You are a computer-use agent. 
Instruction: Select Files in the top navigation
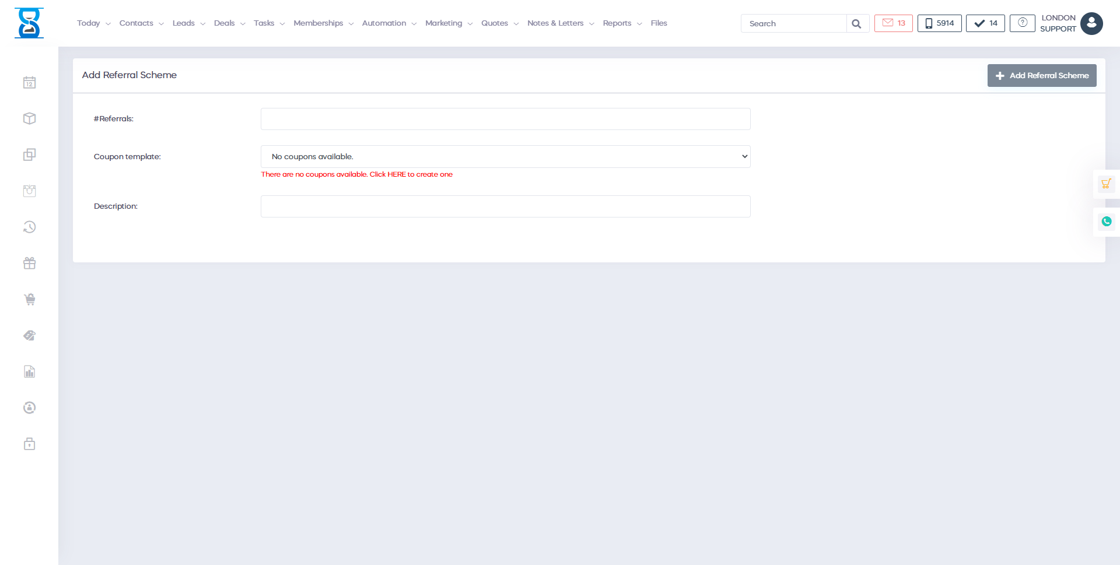(659, 23)
